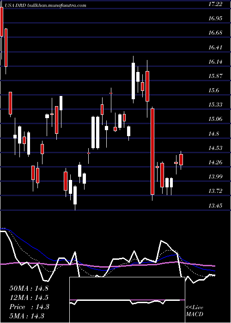Viewport: 231px width, 323px height.
Task: Click the 16.68 price axis label
Action: point(215,33)
